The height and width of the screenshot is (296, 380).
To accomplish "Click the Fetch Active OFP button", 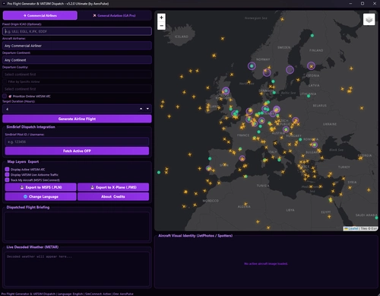I will click(x=77, y=151).
